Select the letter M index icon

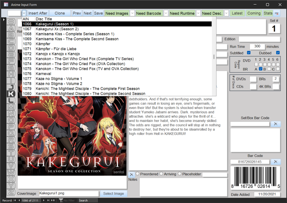[x=11, y=107]
